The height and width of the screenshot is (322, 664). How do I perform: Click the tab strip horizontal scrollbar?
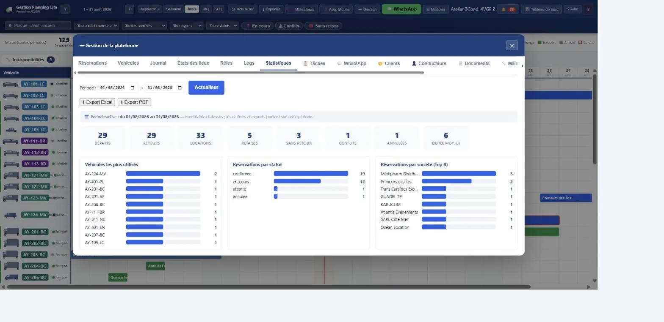[x=250, y=73]
